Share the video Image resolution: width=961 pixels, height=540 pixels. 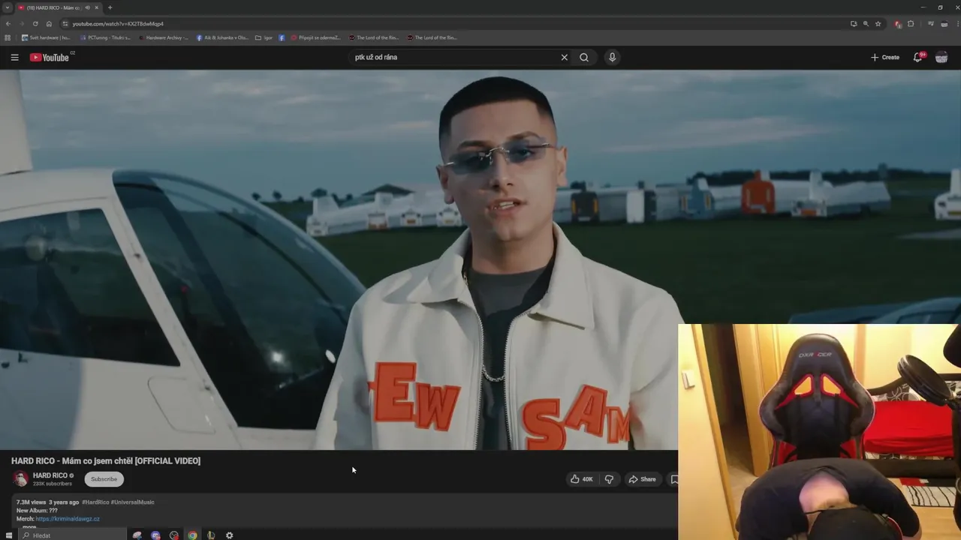pyautogui.click(x=643, y=479)
